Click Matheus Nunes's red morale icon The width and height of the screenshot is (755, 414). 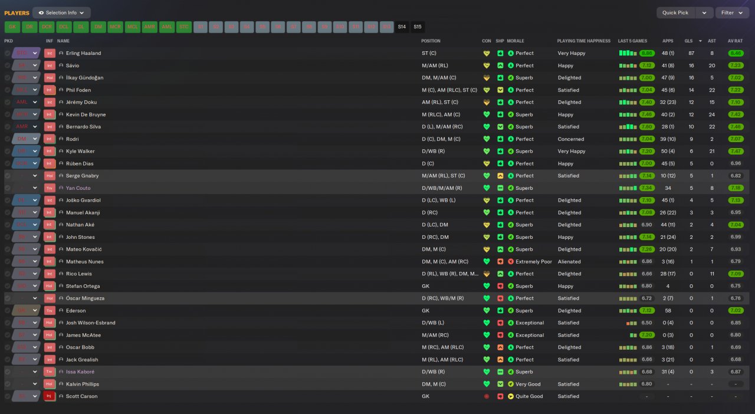click(511, 262)
